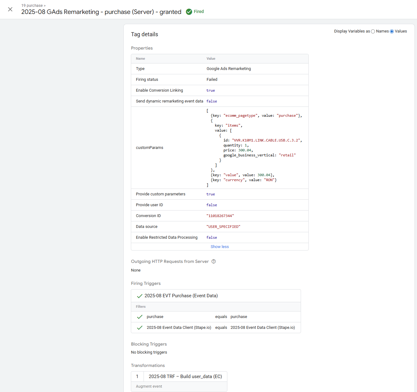417x392 pixels.
Task: Select the Names radio button
Action: 373,31
